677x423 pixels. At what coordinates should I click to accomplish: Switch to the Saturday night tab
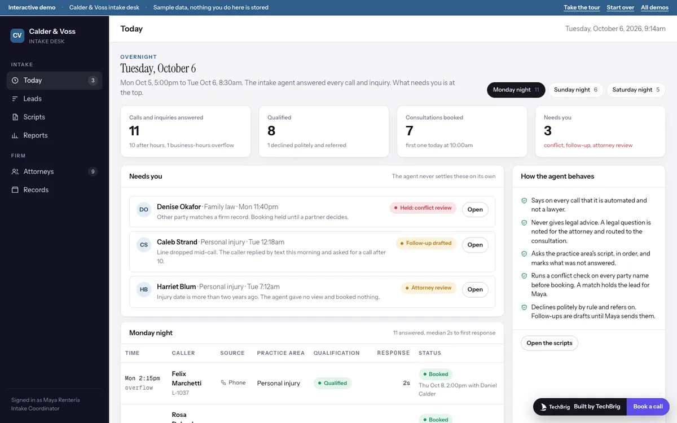tap(636, 90)
